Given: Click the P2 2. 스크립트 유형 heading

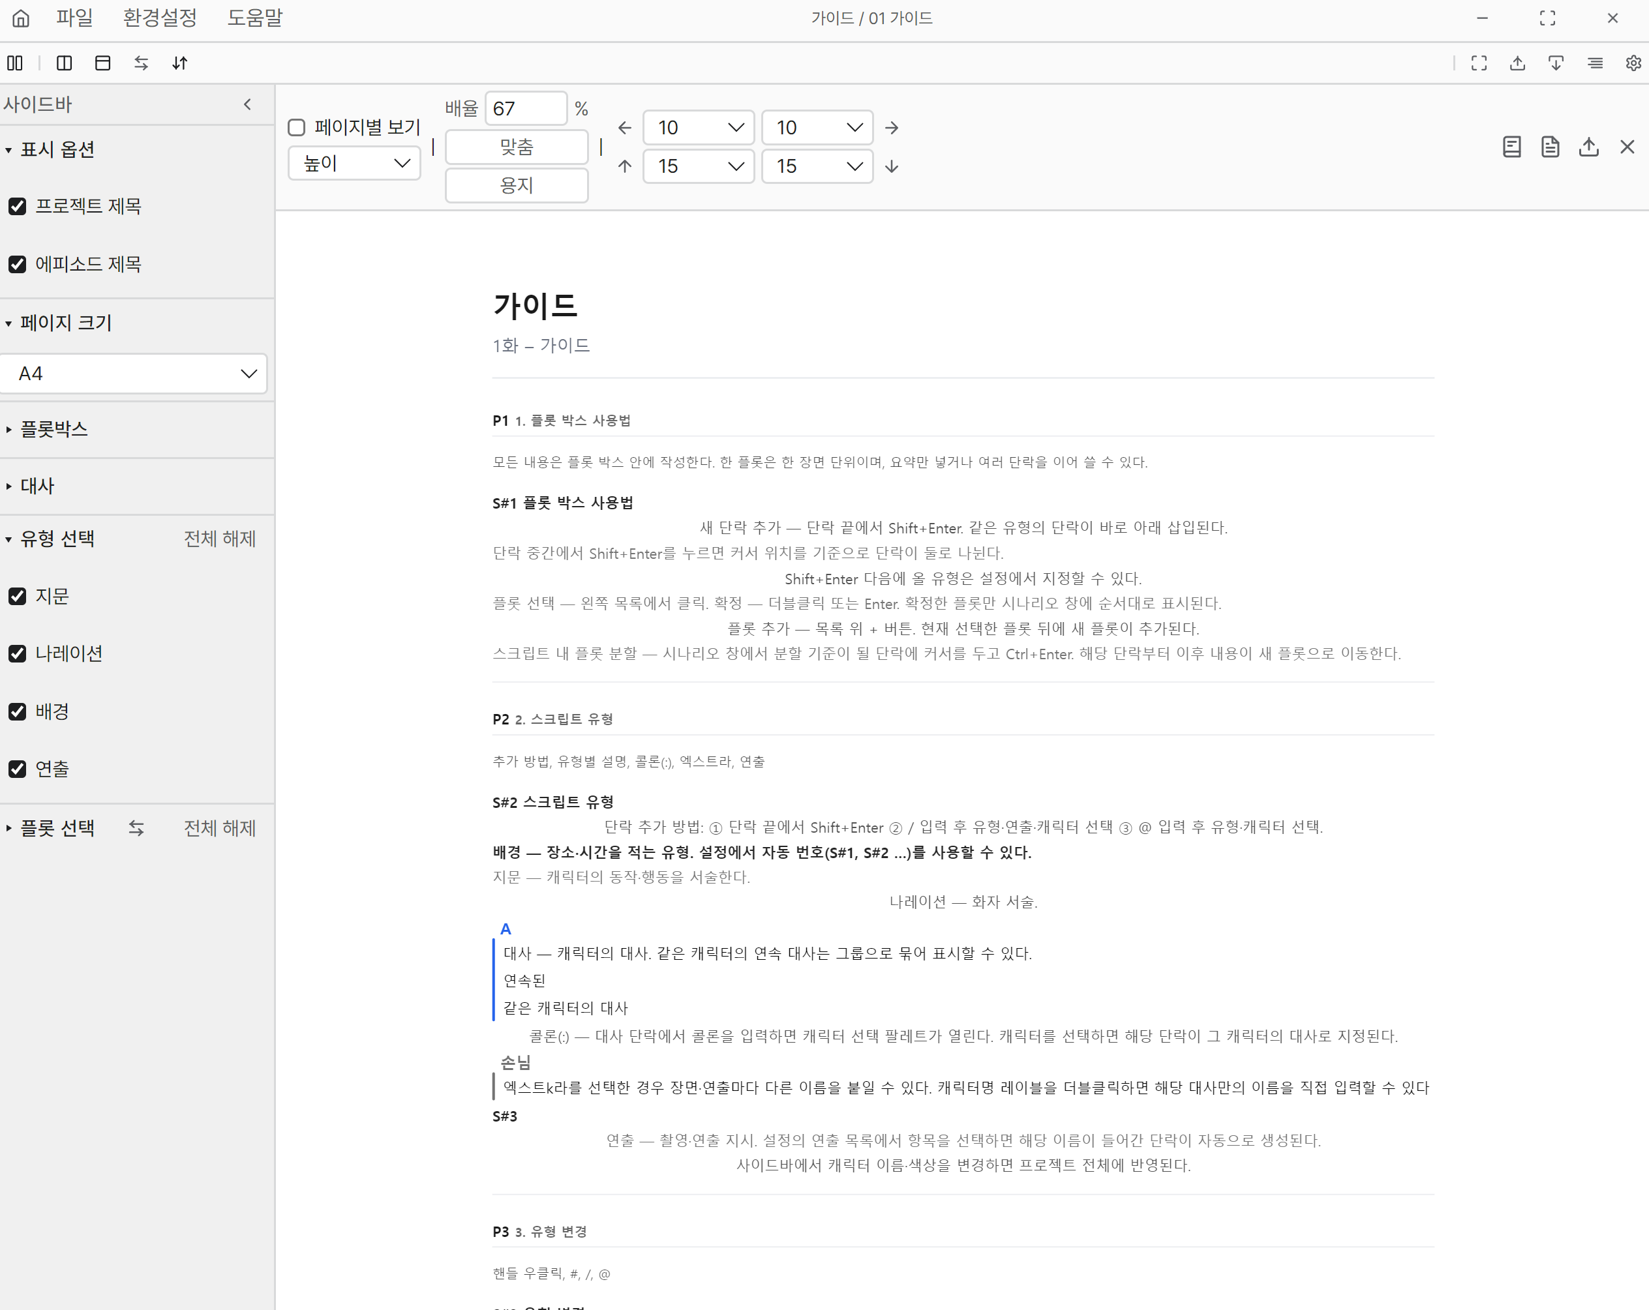Looking at the screenshot, I should click(552, 719).
